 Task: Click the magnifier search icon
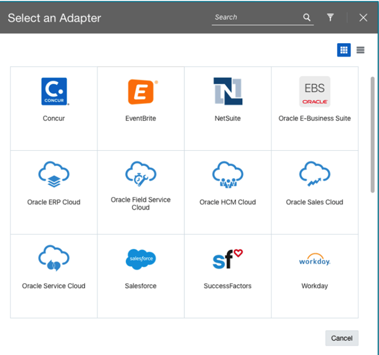[307, 18]
